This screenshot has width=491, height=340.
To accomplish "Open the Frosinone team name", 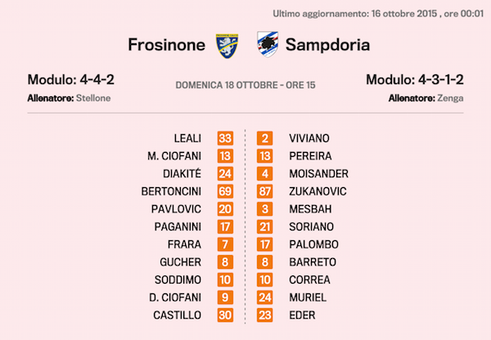I will coord(166,44).
